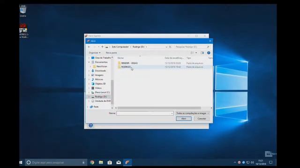Click the volume icon in system tray

point(252,162)
